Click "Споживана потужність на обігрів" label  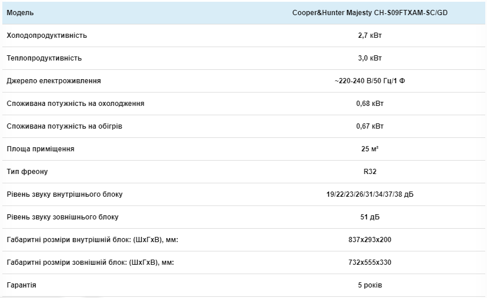[64, 126]
